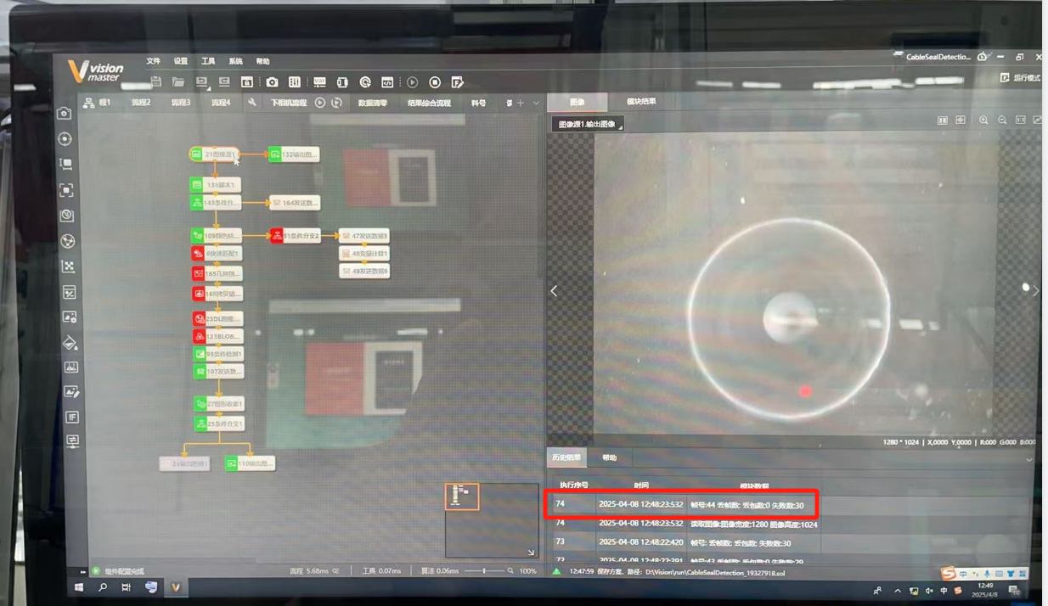Click the lock solution icon in toolbar
The width and height of the screenshot is (1048, 606).
(x=247, y=82)
